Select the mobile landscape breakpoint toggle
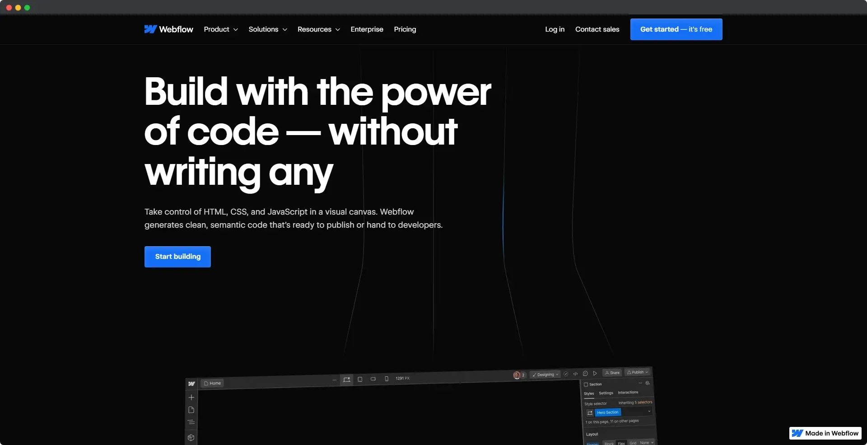 click(x=373, y=379)
